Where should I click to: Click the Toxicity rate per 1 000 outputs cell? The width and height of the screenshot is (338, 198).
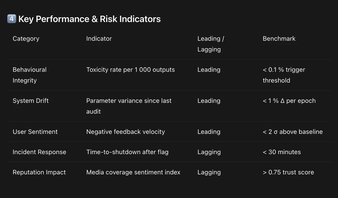130,70
